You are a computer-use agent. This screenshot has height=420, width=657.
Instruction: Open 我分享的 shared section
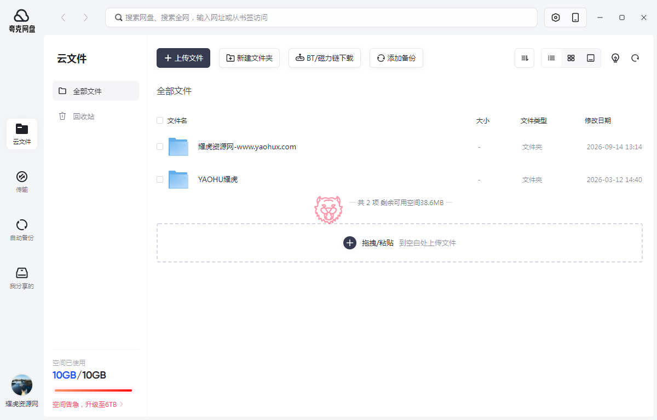(22, 278)
